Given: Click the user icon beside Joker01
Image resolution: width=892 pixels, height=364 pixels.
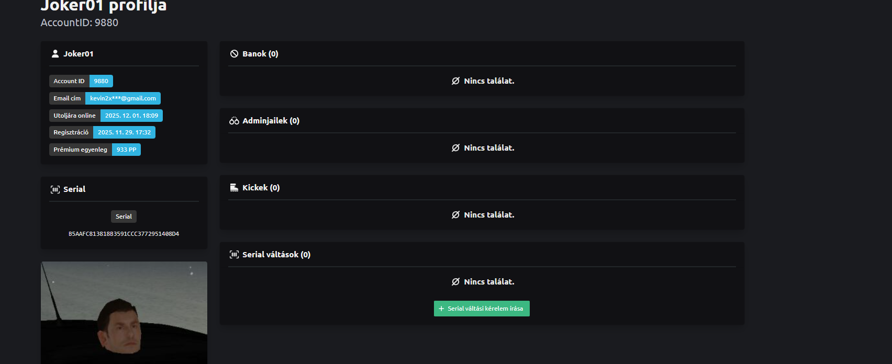Looking at the screenshot, I should coord(55,54).
